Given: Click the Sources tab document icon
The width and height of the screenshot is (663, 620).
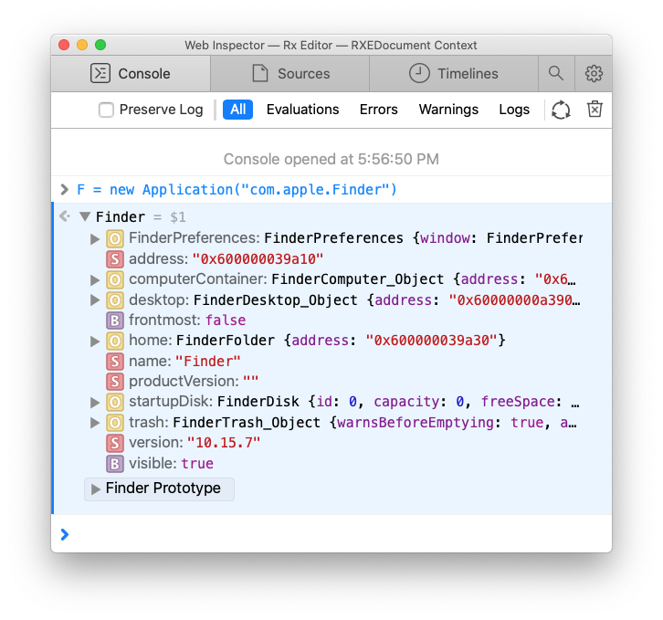Looking at the screenshot, I should 260,73.
